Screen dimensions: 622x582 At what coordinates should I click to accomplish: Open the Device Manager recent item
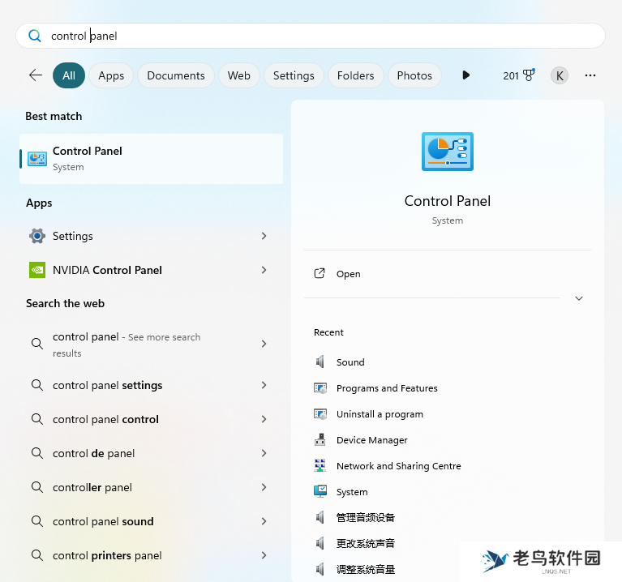pyautogui.click(x=371, y=440)
